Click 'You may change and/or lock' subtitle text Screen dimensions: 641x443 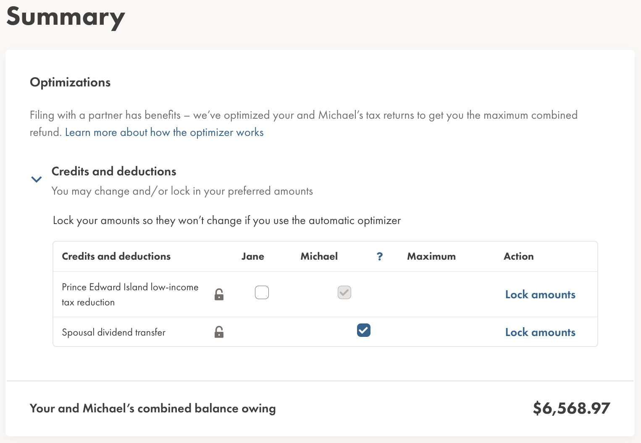[182, 191]
